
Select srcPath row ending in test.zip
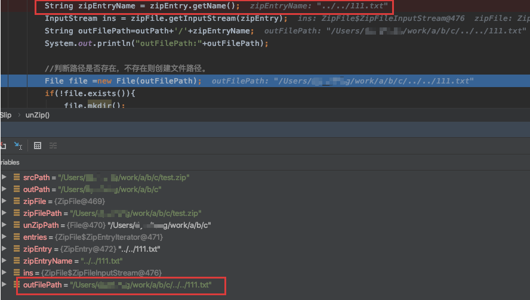[106, 177]
